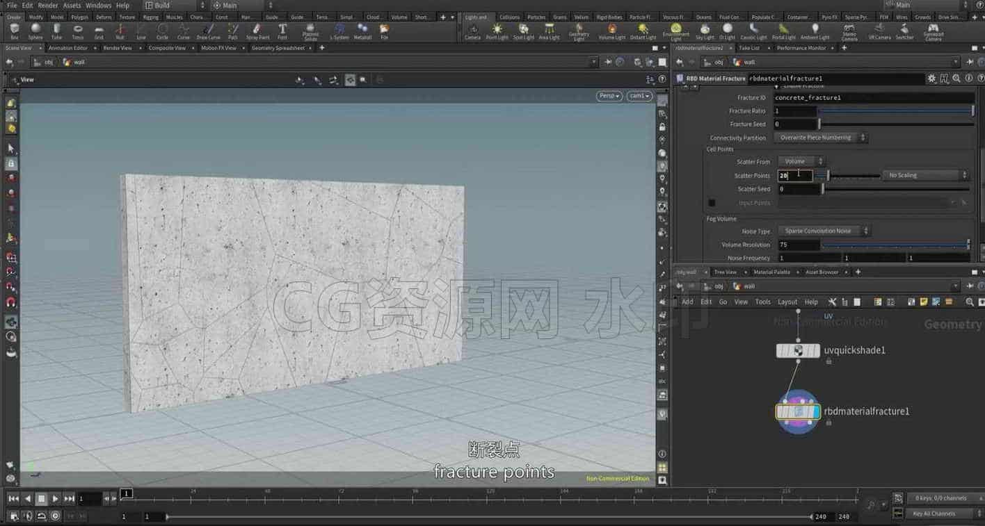Screen dimensions: 985x526
Task: Select the Font shelf tool
Action: coord(282,31)
